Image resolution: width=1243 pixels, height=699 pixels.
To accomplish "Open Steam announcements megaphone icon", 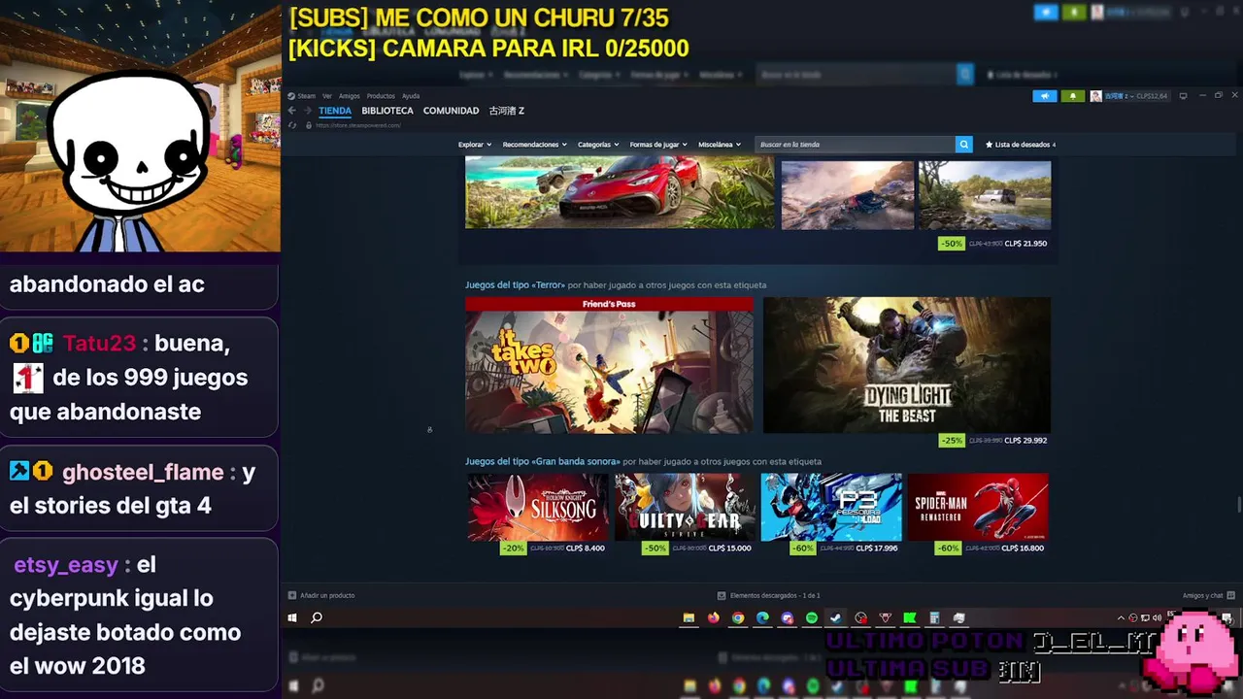I will [x=1045, y=96].
